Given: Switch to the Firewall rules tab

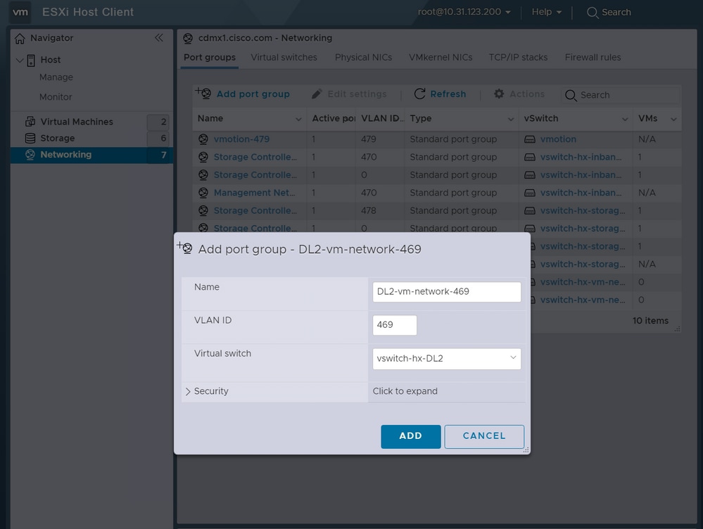Looking at the screenshot, I should [x=593, y=58].
